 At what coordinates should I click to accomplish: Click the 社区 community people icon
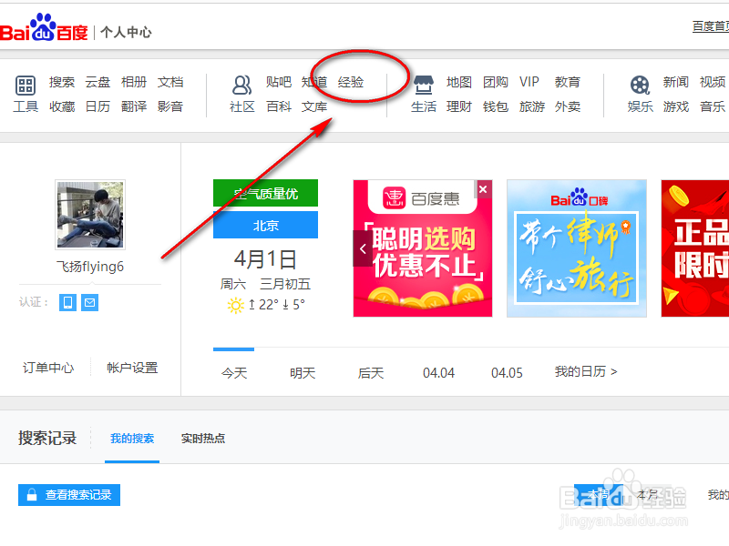[x=241, y=85]
